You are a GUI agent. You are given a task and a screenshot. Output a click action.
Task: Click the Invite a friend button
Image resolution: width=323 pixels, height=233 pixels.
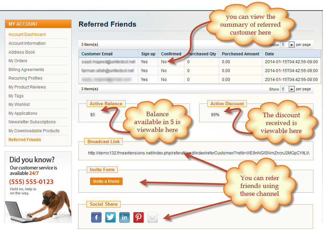pyautogui.click(x=106, y=181)
